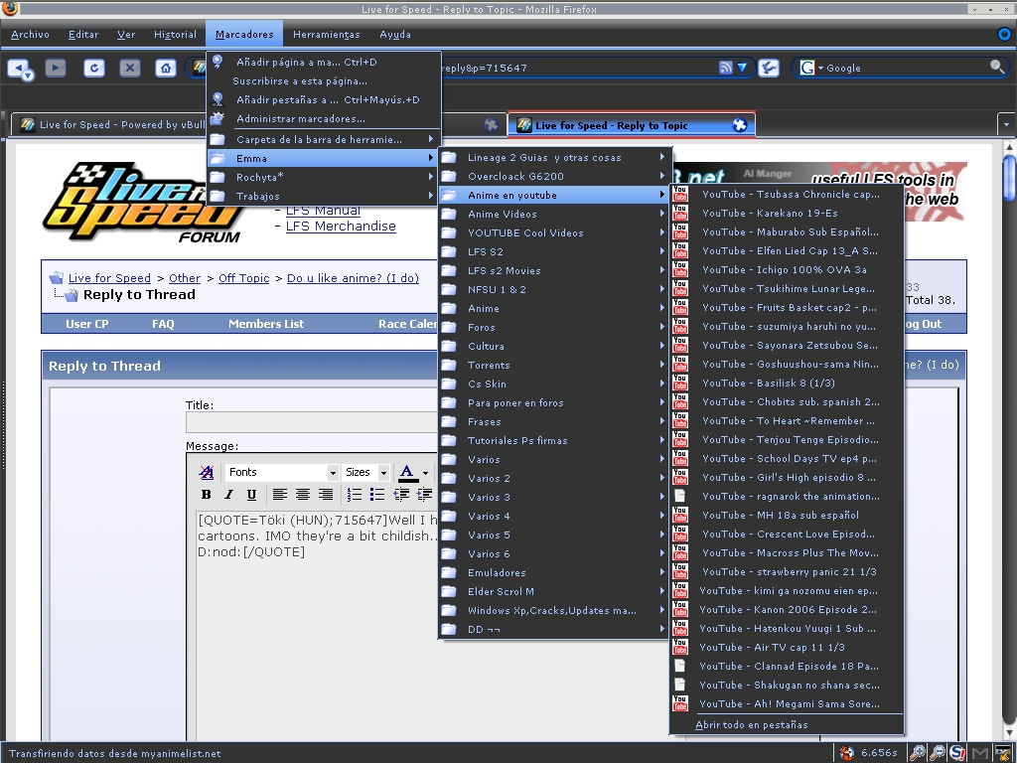The width and height of the screenshot is (1017, 763).
Task: Close the Reply to Topic tab
Action: coord(739,125)
